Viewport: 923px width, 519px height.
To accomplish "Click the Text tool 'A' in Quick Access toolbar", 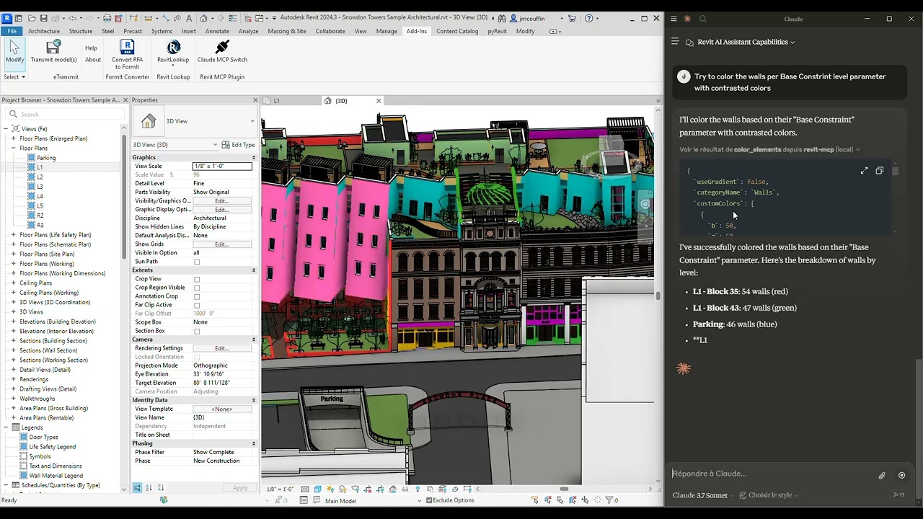I will click(189, 18).
